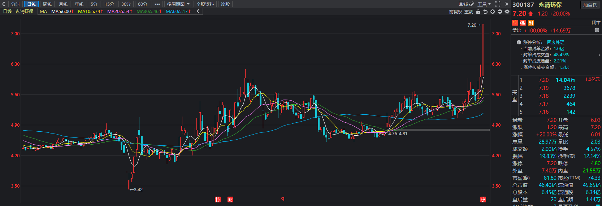Click the info icon beside 涨停分析
This screenshot has height=206, width=602.
coord(519,42)
